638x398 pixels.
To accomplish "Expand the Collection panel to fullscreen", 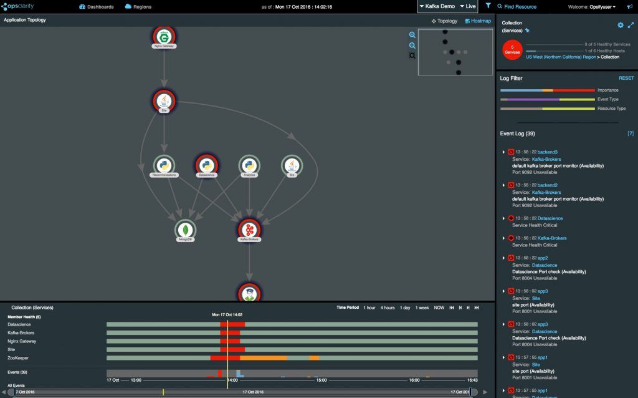I will click(x=631, y=25).
